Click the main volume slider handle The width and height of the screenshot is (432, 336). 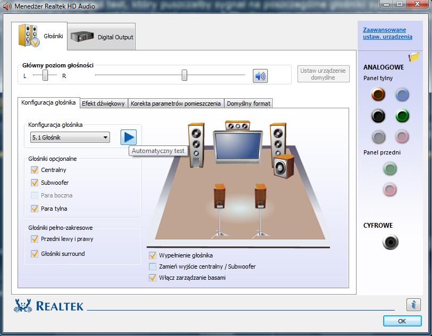pos(184,75)
